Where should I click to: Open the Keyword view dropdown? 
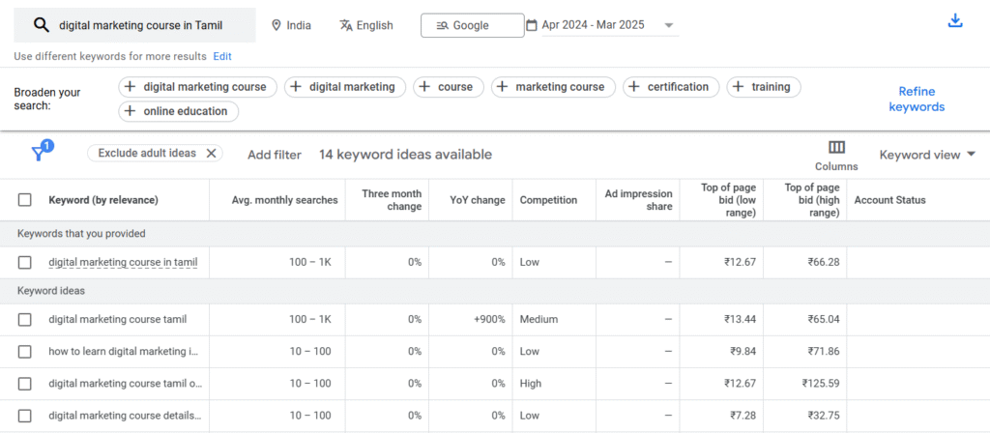(927, 155)
